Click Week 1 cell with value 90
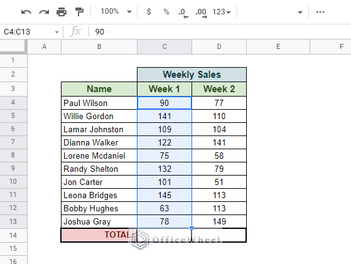This screenshot has height=264, width=351. 165,103
